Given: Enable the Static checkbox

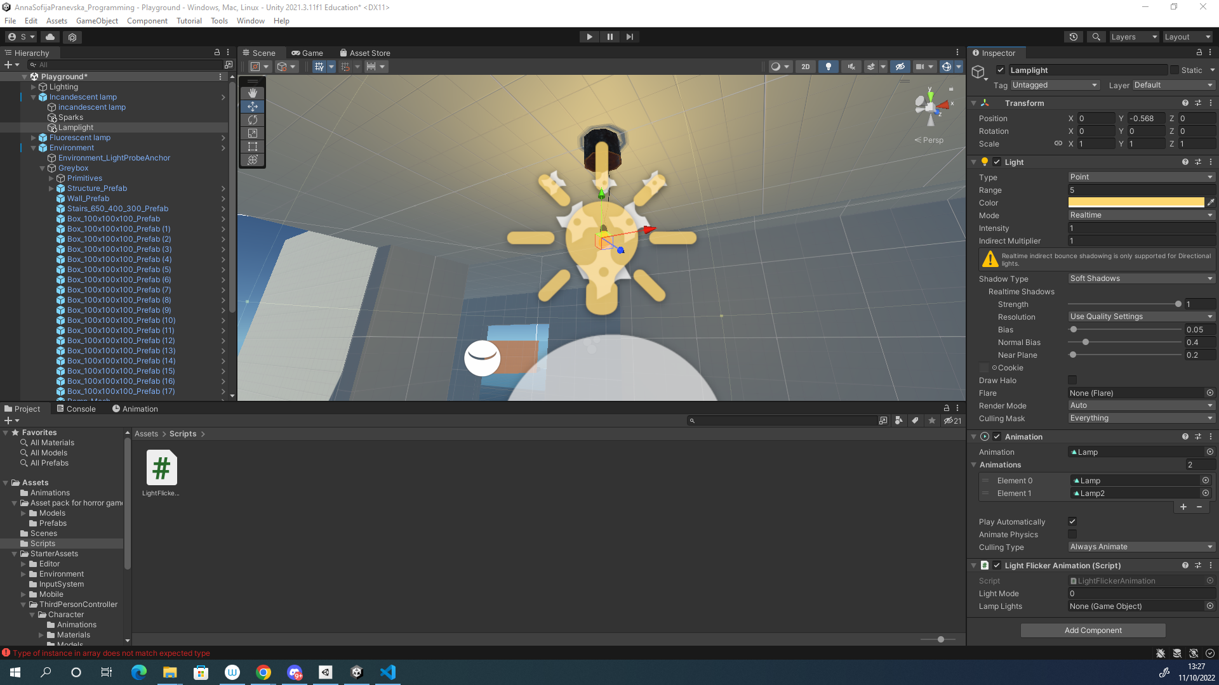Looking at the screenshot, I should [x=1175, y=70].
